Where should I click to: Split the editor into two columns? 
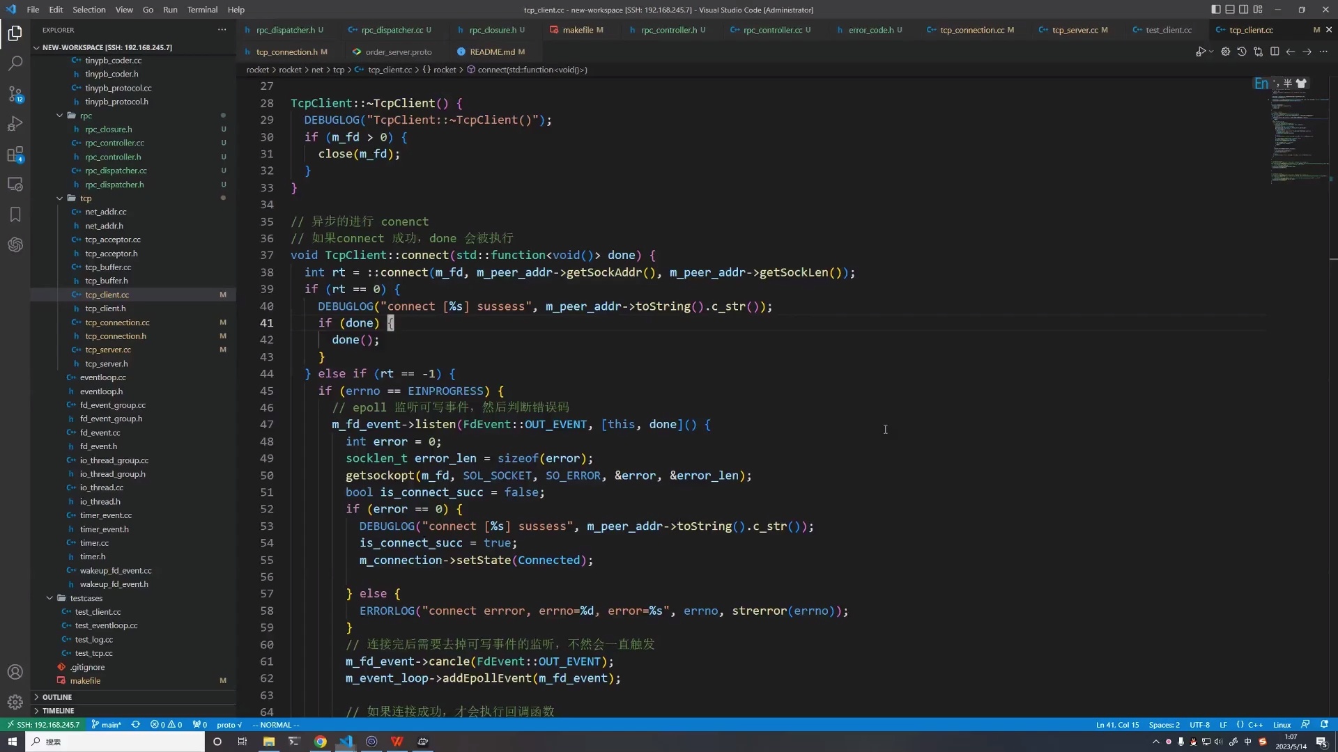1275,52
